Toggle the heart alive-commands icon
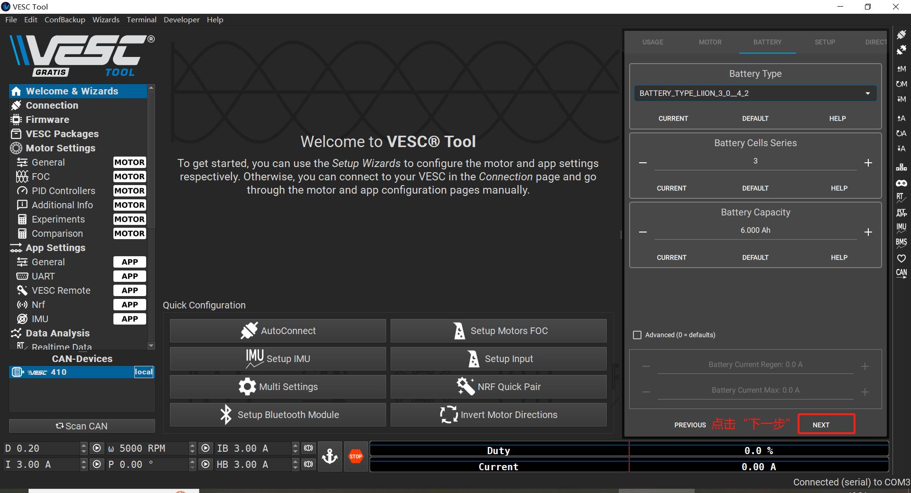This screenshot has height=493, width=911. click(901, 258)
